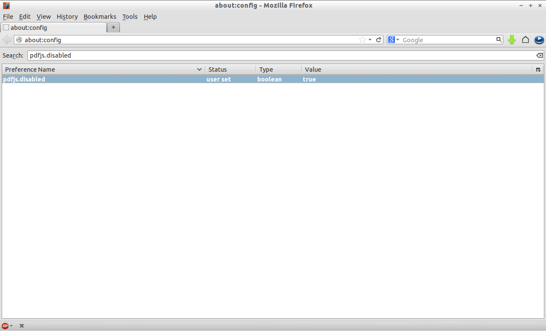Click the Status column header

tap(230, 70)
